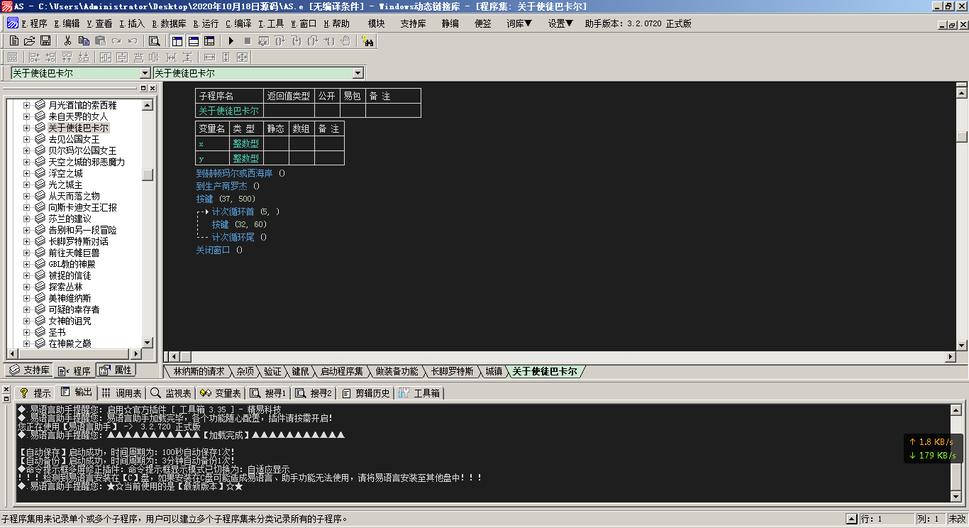Switch to the 支持库 panel tab
Viewport: 969px width, 528px height.
coord(29,370)
